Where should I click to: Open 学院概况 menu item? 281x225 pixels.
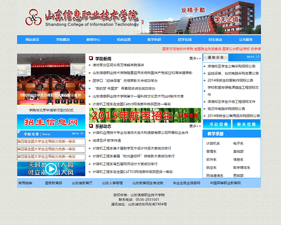tap(63, 39)
